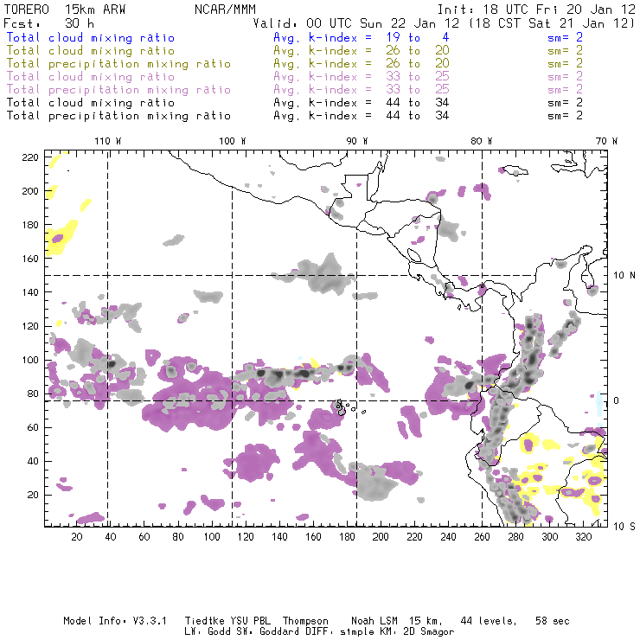Screen dimensions: 640x640
Task: Click the "YSU PBL" scheme label
Action: point(250,621)
